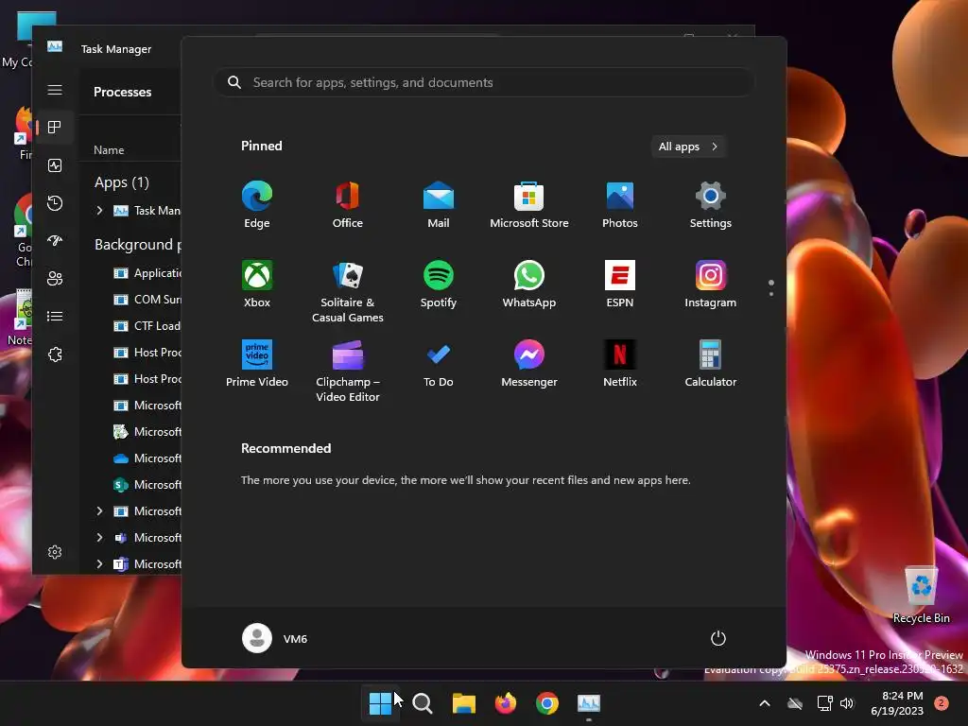This screenshot has width=968, height=726.
Task: Launch the Calculator app
Action: [x=711, y=364]
